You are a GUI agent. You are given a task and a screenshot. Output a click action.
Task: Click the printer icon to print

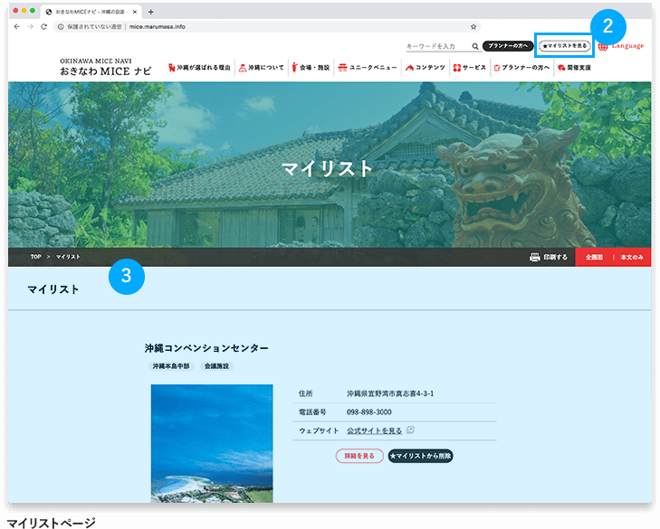[x=535, y=257]
